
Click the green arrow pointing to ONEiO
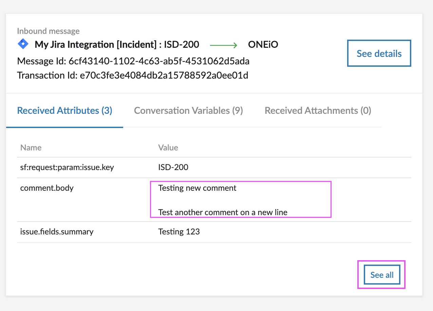click(x=224, y=44)
